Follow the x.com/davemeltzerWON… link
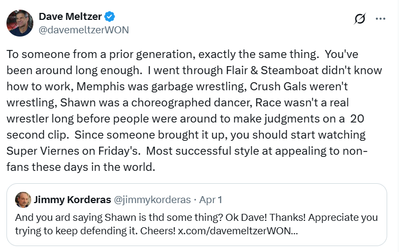This screenshot has width=406, height=252. [x=238, y=231]
